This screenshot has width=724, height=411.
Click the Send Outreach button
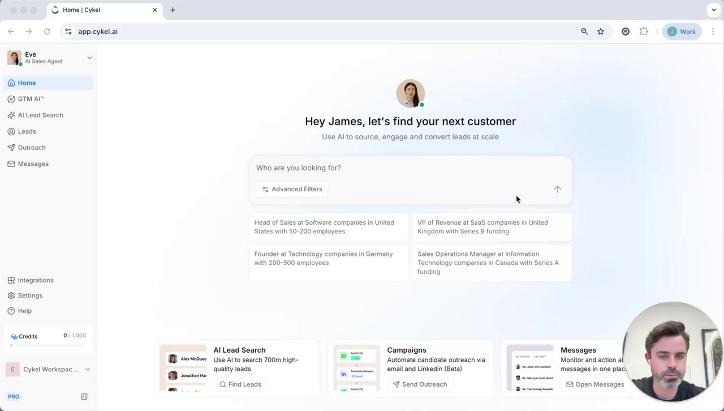tap(419, 384)
